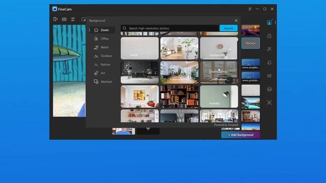Click the crossed-tools icon in right sidebar

269,49
